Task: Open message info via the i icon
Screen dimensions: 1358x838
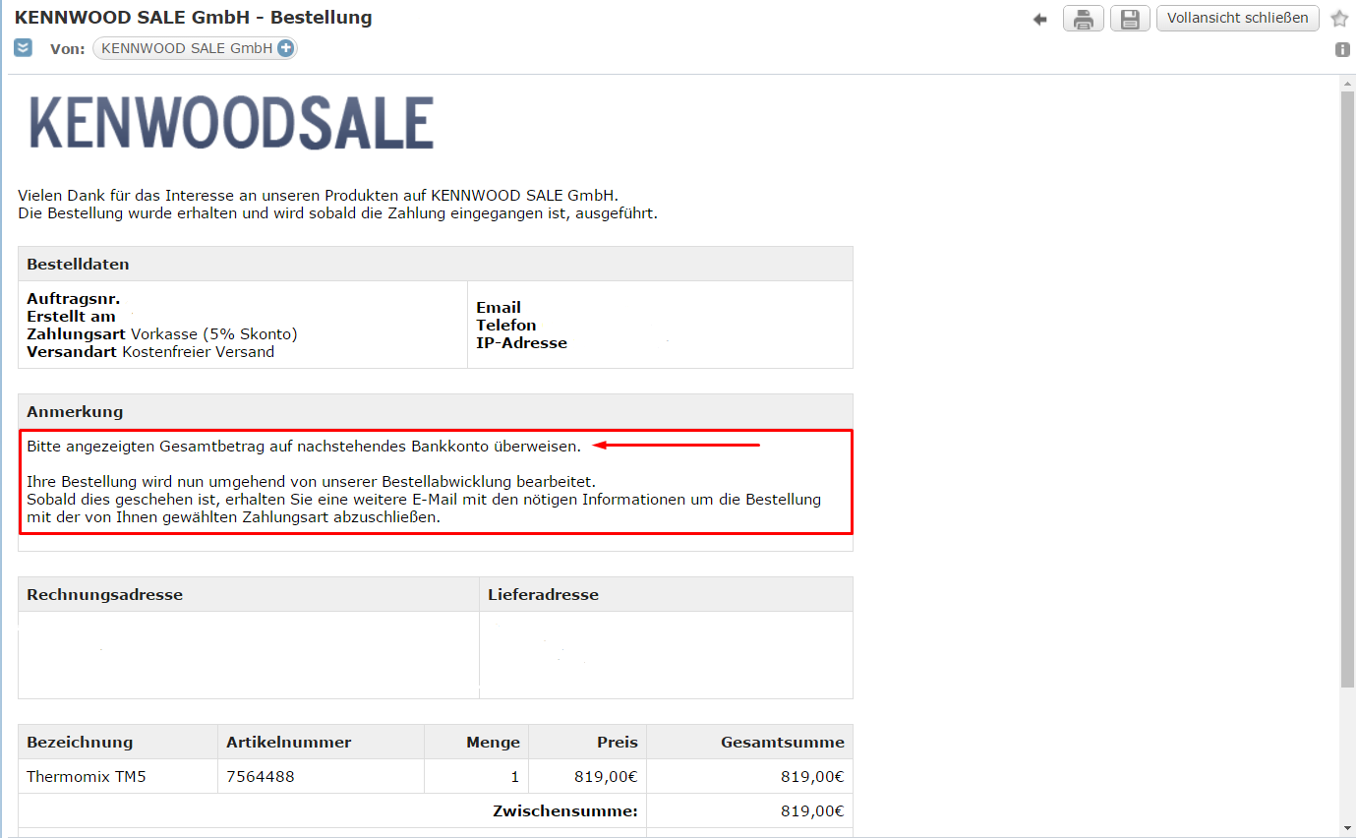Action: [1342, 49]
